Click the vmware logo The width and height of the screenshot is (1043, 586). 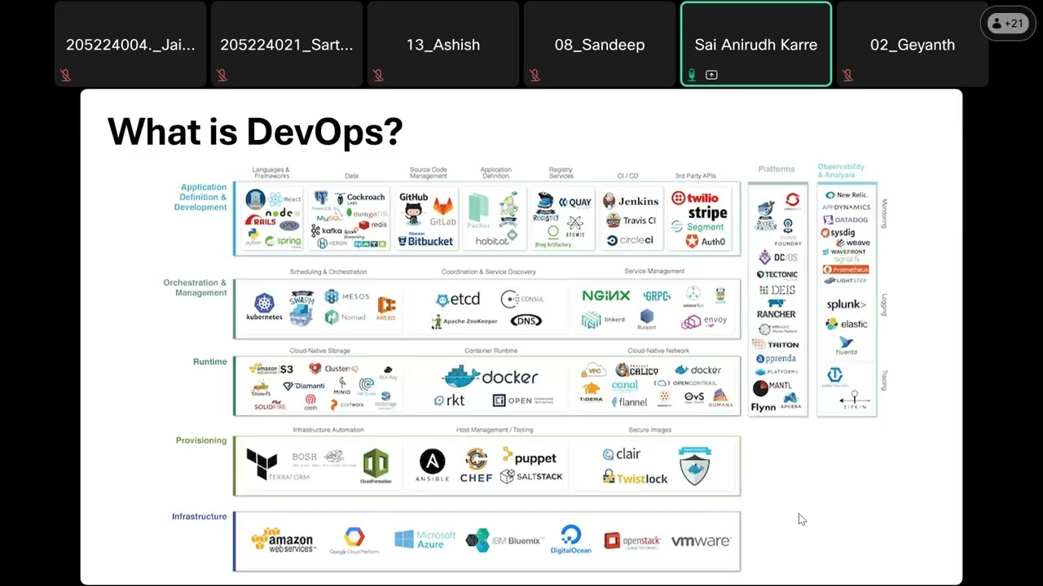pos(701,541)
